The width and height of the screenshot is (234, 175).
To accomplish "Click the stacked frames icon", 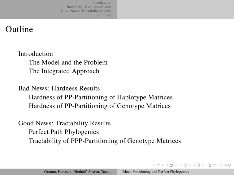I will coord(171,165).
